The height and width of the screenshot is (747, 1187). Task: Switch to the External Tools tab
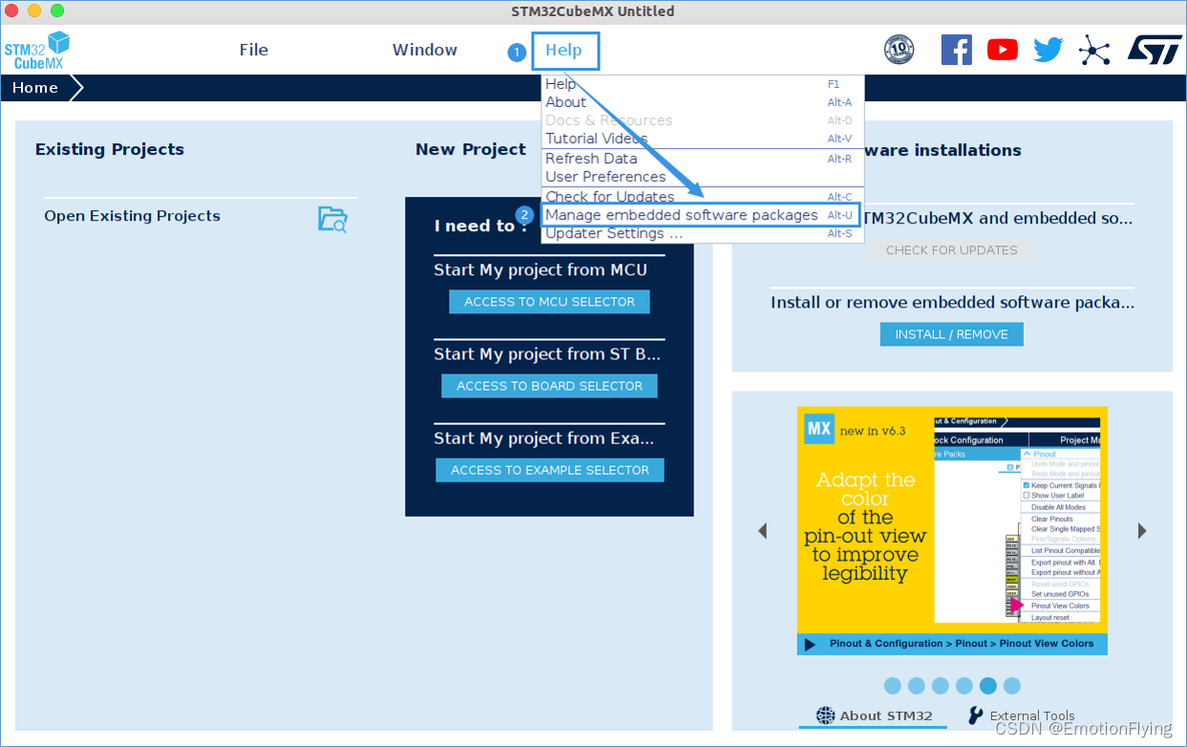(1021, 715)
